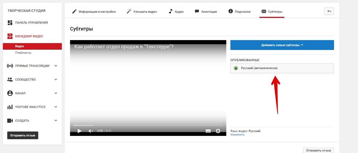This screenshot has height=153, width=358.
Task: Click the КАНАЛ account icon
Action: point(10,93)
